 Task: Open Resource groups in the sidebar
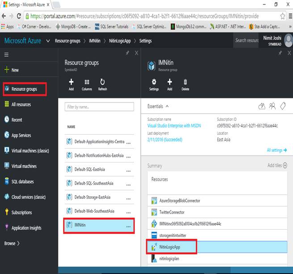(x=25, y=89)
